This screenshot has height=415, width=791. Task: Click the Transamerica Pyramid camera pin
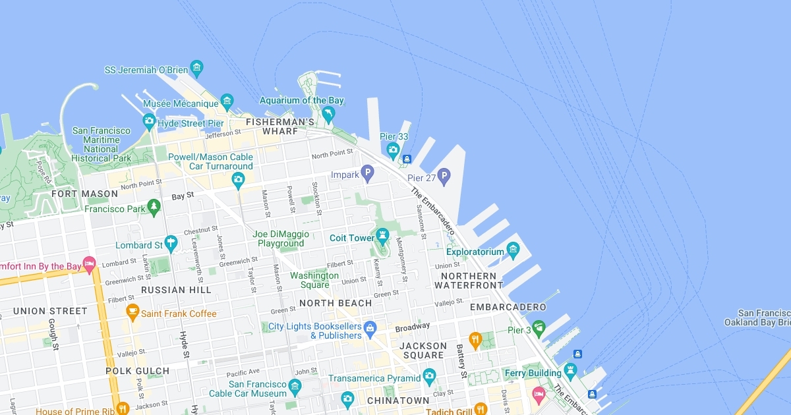click(430, 377)
